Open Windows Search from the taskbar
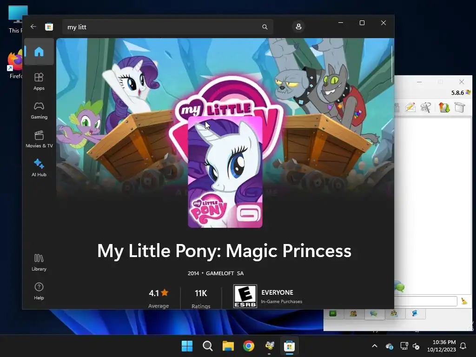The image size is (476, 357). pyautogui.click(x=208, y=346)
